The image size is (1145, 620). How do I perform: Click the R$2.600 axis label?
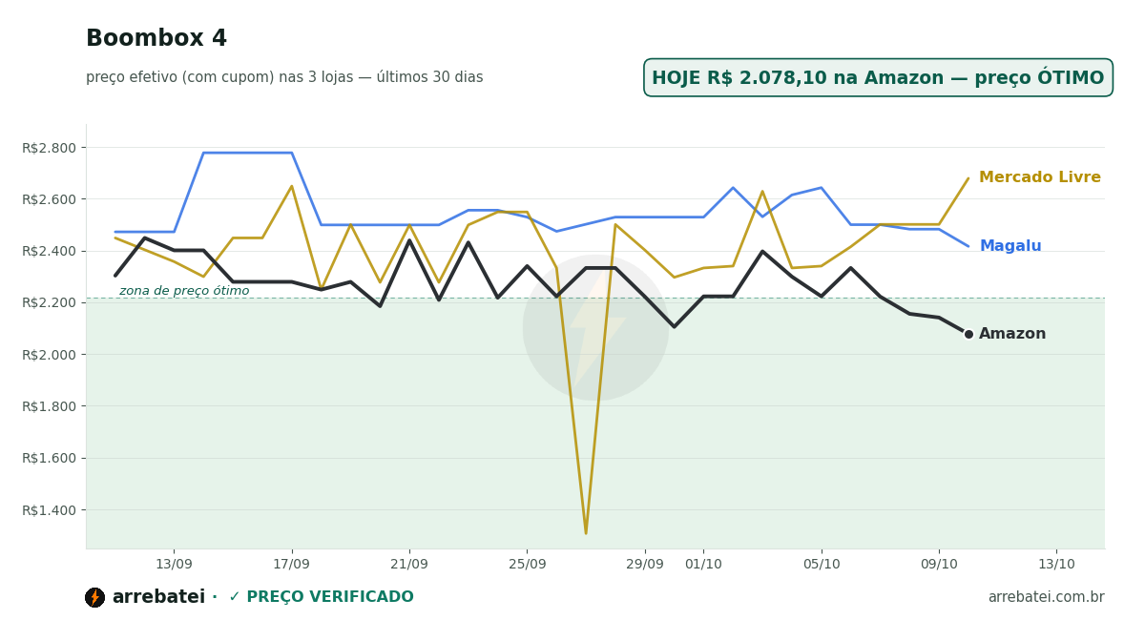point(49,199)
